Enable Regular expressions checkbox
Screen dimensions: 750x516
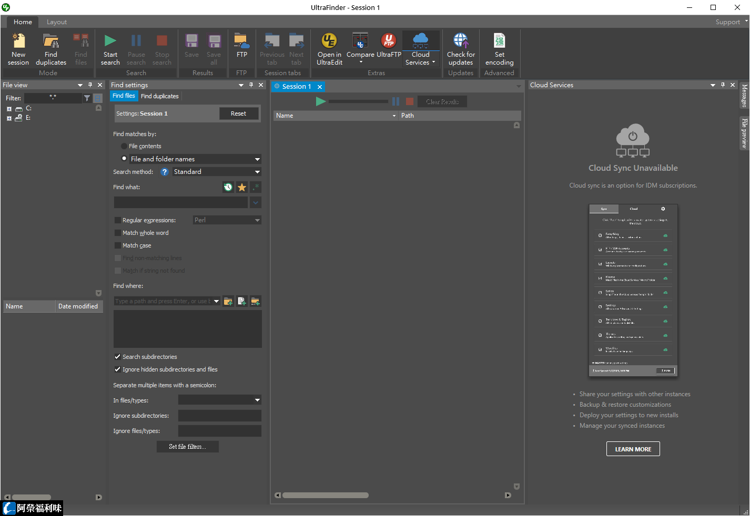point(118,220)
